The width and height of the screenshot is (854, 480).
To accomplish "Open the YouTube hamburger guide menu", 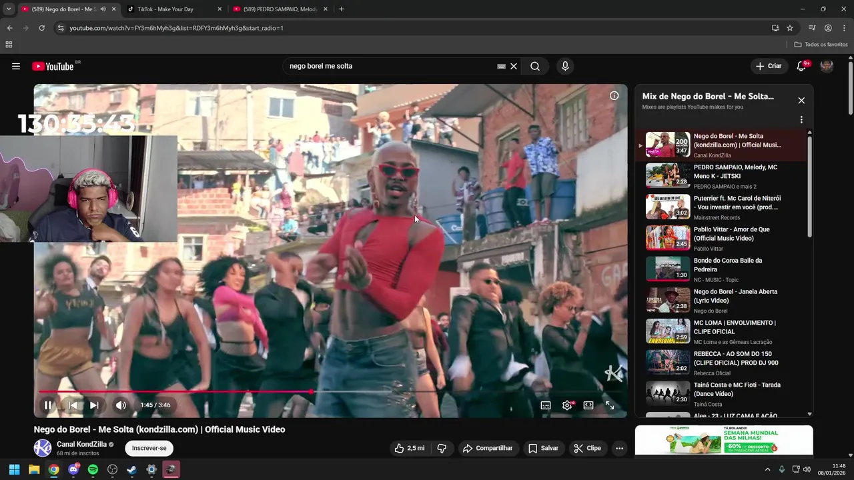I will pos(16,66).
